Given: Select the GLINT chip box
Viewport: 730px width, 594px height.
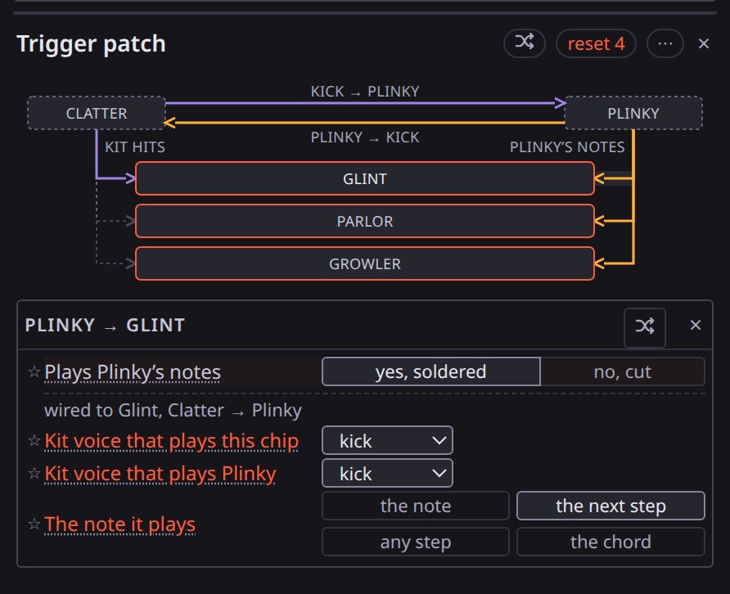Looking at the screenshot, I should pos(365,178).
